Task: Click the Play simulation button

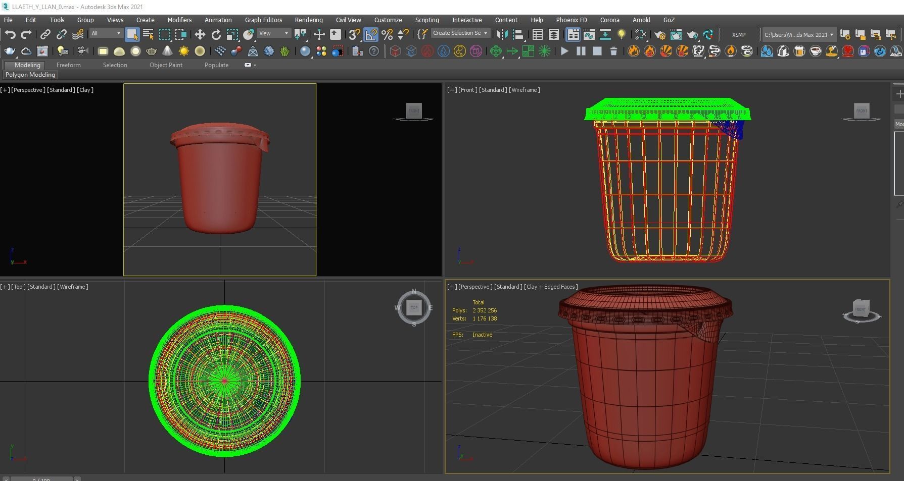Action: point(565,51)
